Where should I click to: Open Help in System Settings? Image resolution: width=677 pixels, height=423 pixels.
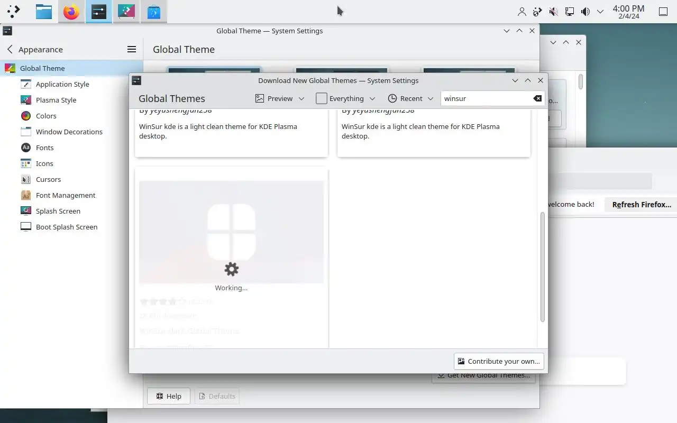tap(168, 396)
